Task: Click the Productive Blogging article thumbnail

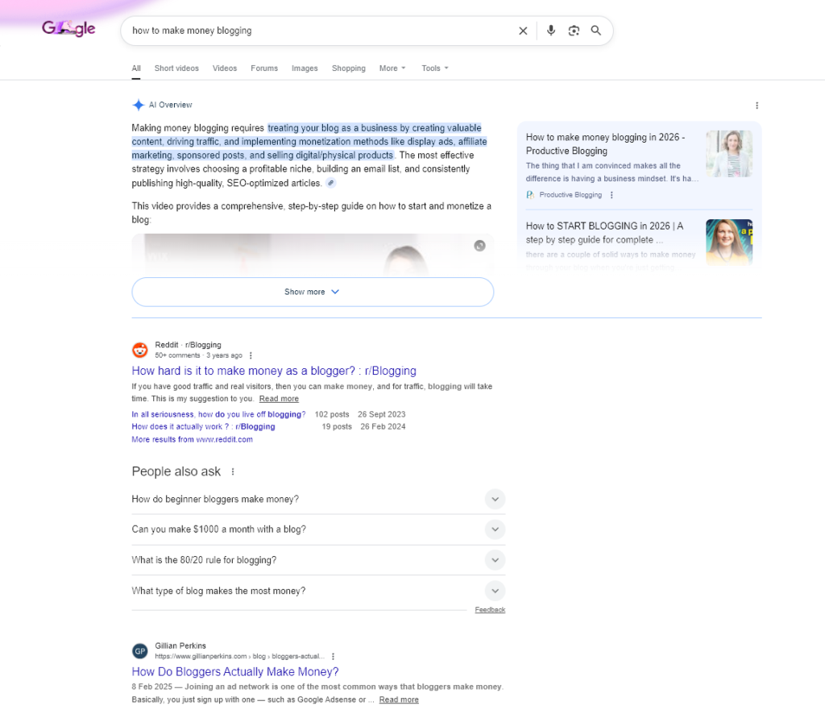Action: [729, 153]
